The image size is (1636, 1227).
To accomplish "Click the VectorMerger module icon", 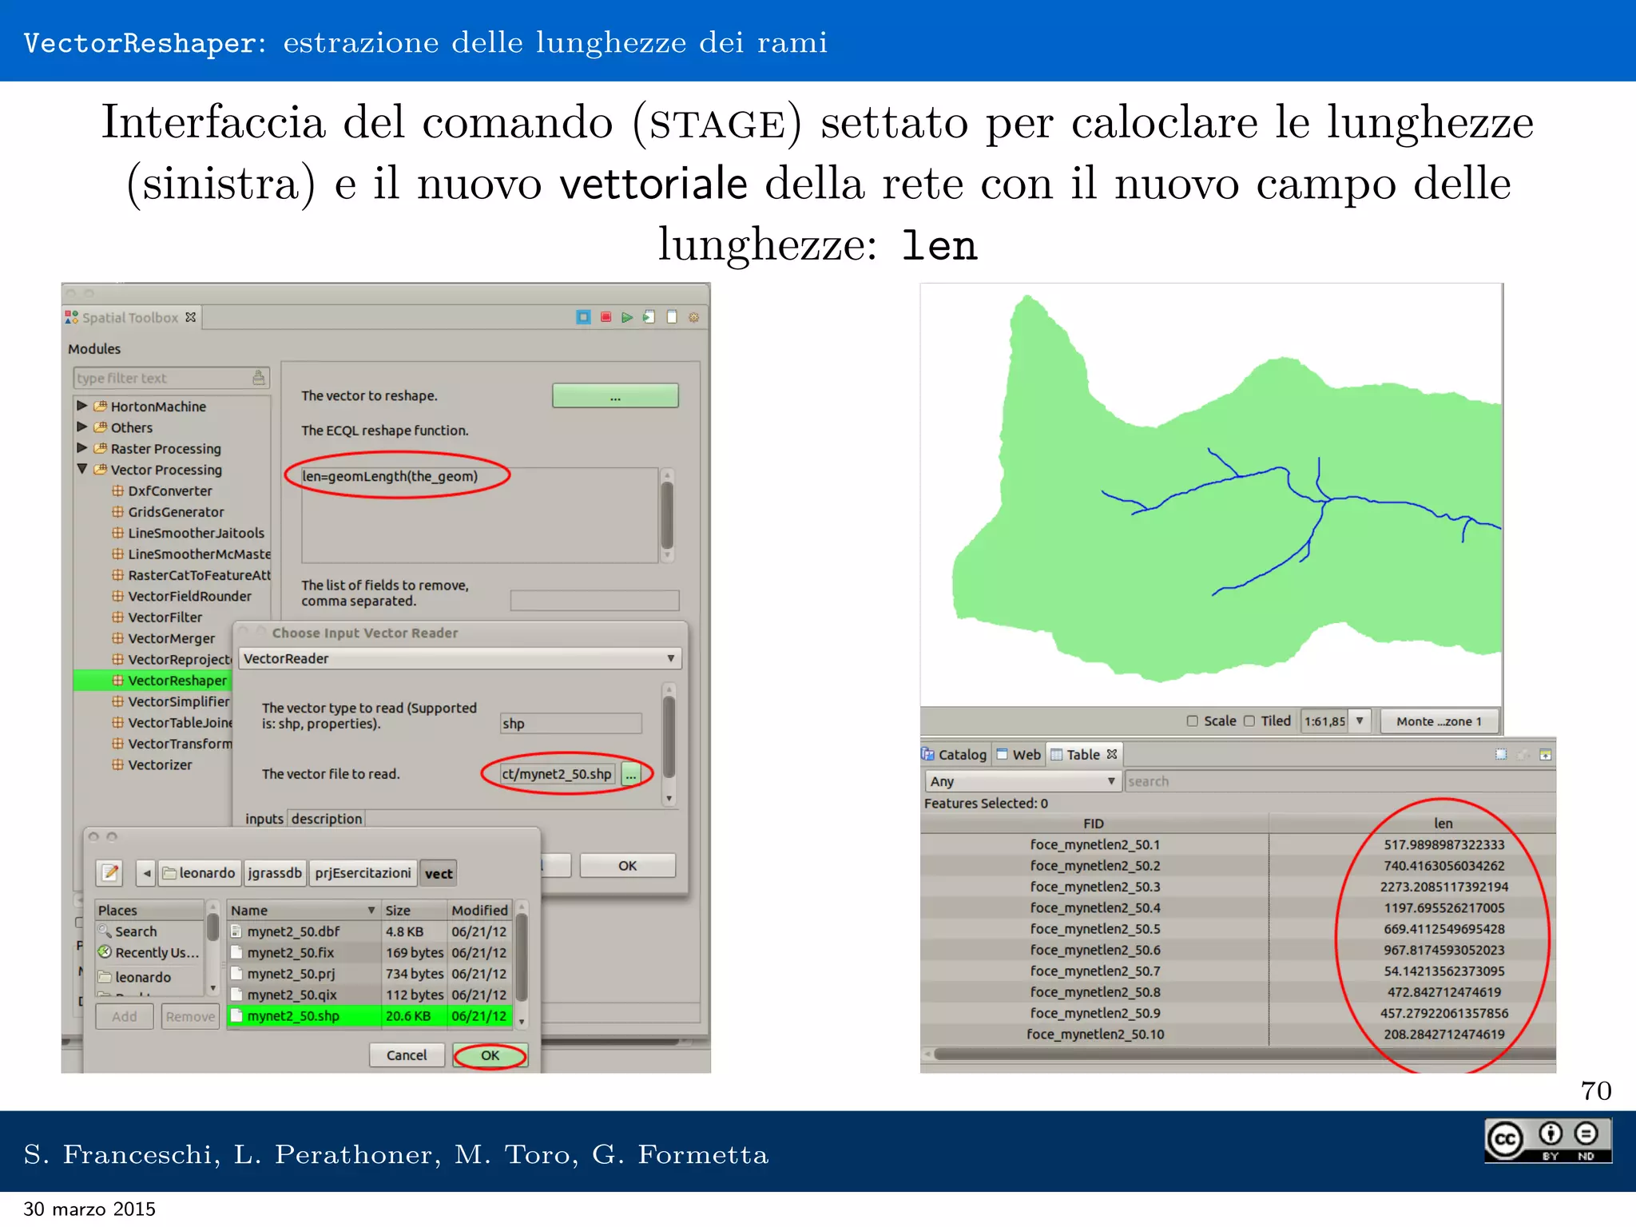I will point(117,638).
